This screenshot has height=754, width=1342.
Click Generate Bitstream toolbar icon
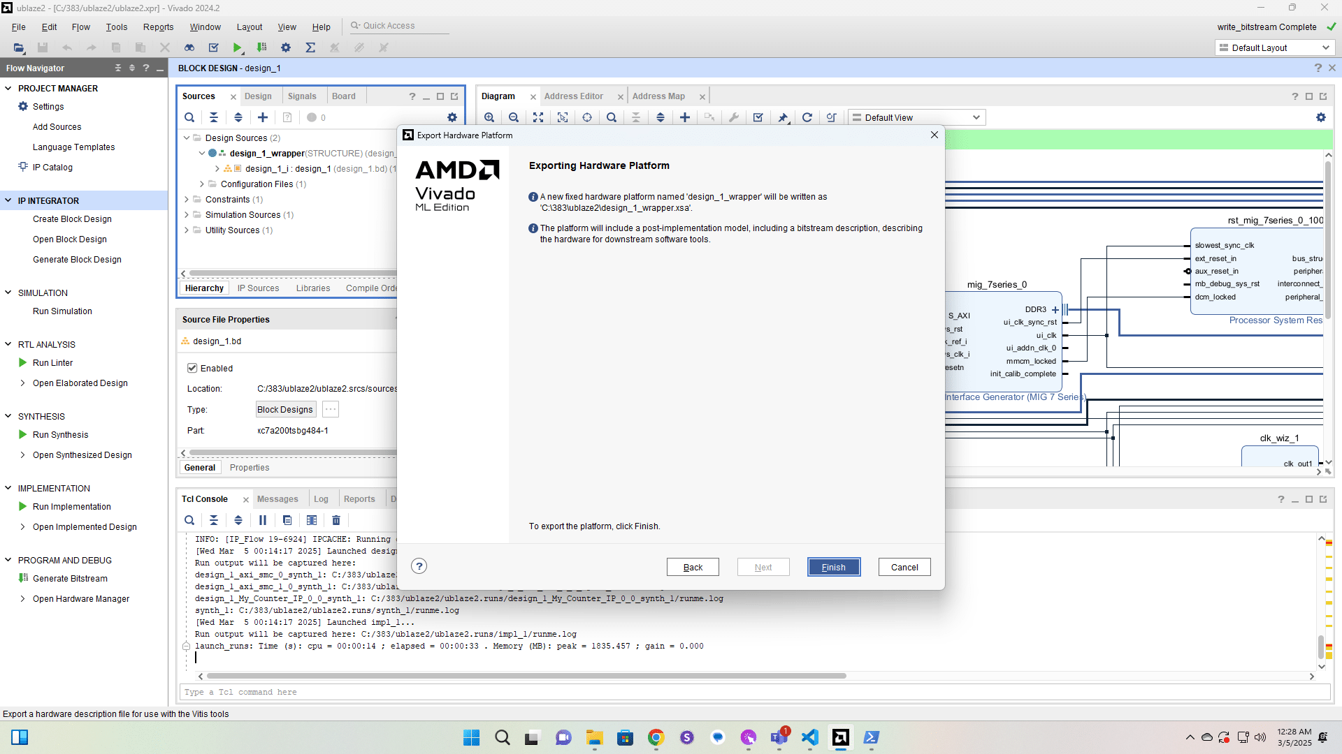coord(262,47)
